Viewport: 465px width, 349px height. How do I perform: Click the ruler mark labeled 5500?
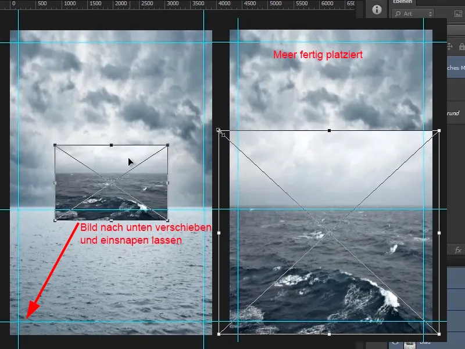tap(302, 3)
